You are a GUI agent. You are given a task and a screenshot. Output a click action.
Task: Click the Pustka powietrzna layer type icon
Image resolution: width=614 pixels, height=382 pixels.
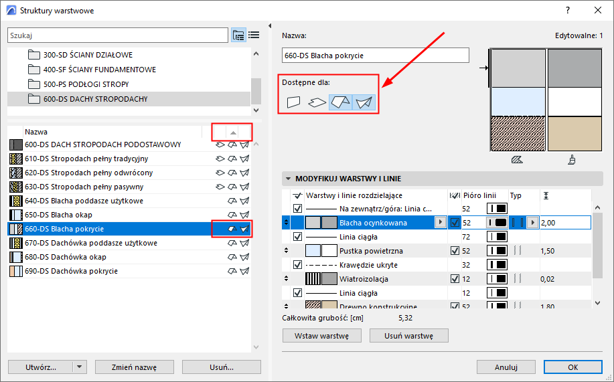518,251
